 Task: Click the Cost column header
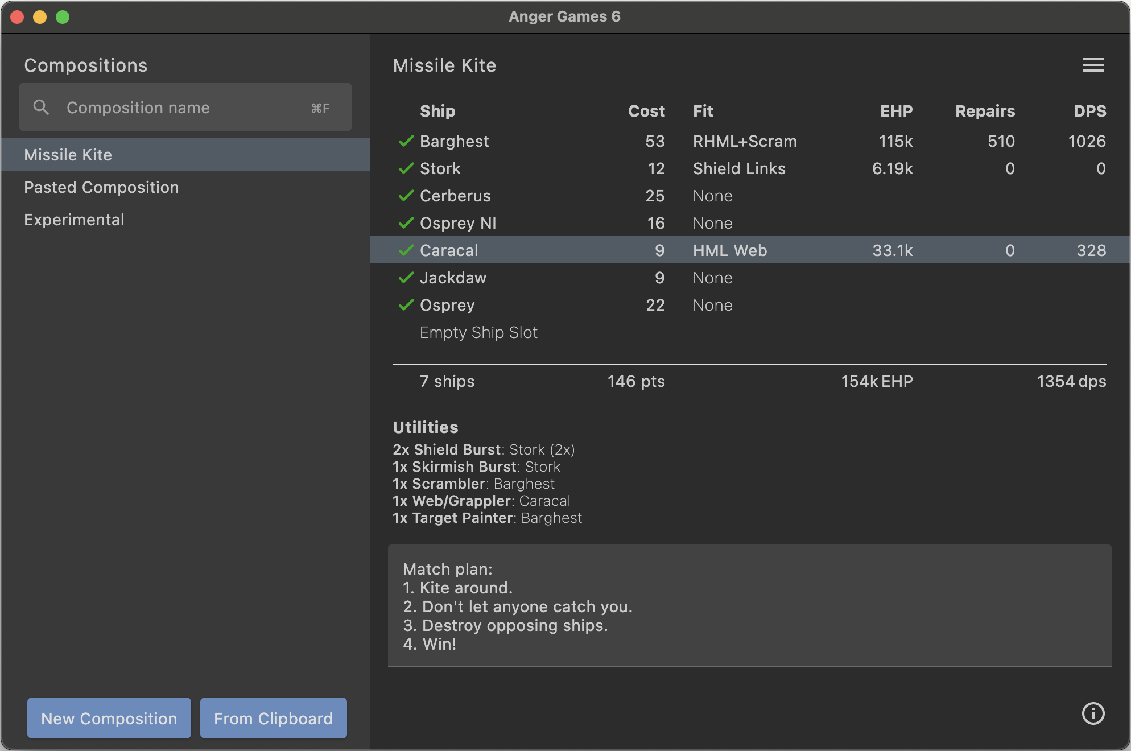pos(647,111)
